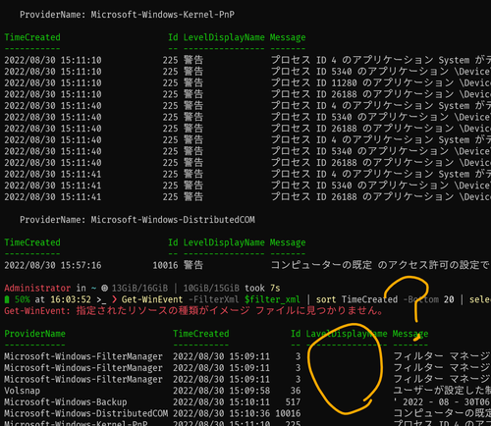The width and height of the screenshot is (491, 426).
Task: Select the 'ProviderName: Microsoft-Windows-DistributedCOM' heading line
Action: pyautogui.click(x=137, y=220)
